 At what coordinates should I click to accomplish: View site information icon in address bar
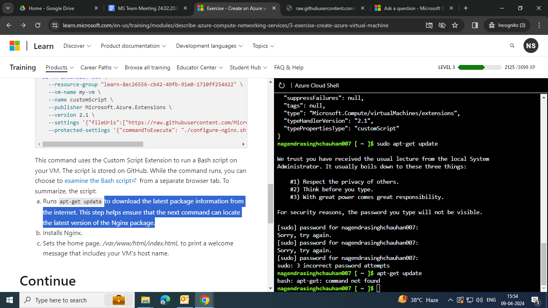pos(55,25)
